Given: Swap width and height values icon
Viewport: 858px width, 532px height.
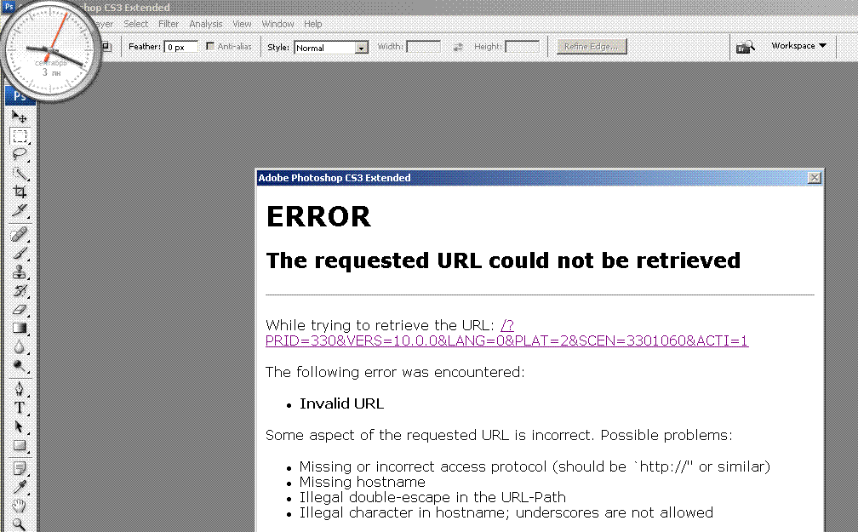Looking at the screenshot, I should click(x=457, y=47).
